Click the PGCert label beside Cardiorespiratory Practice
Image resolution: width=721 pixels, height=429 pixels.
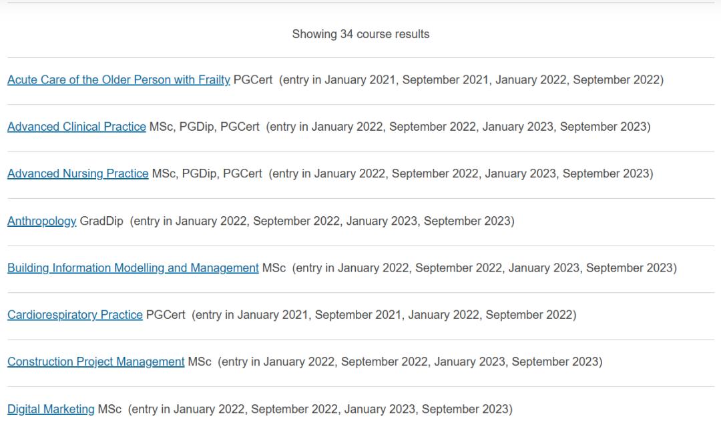[x=166, y=315]
